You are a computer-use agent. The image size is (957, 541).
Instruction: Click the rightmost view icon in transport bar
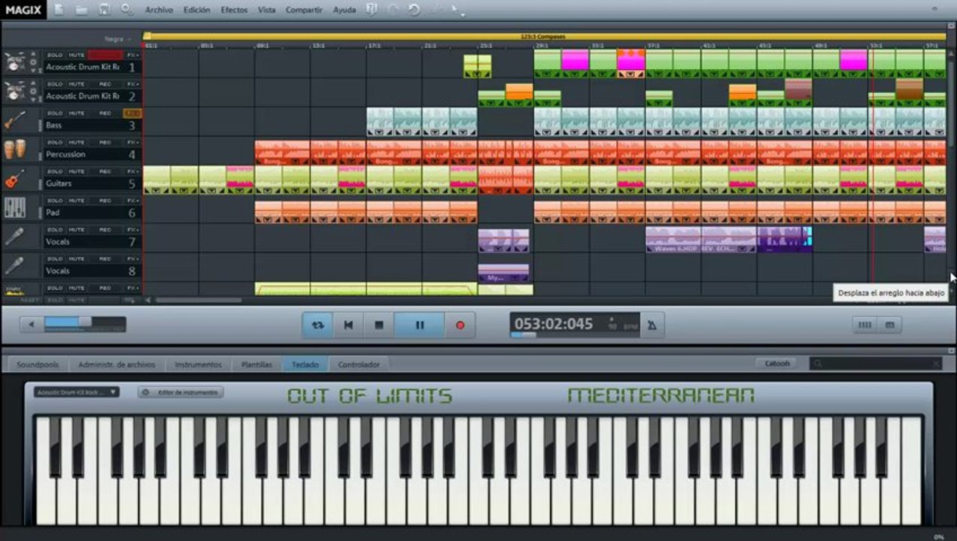(x=889, y=325)
